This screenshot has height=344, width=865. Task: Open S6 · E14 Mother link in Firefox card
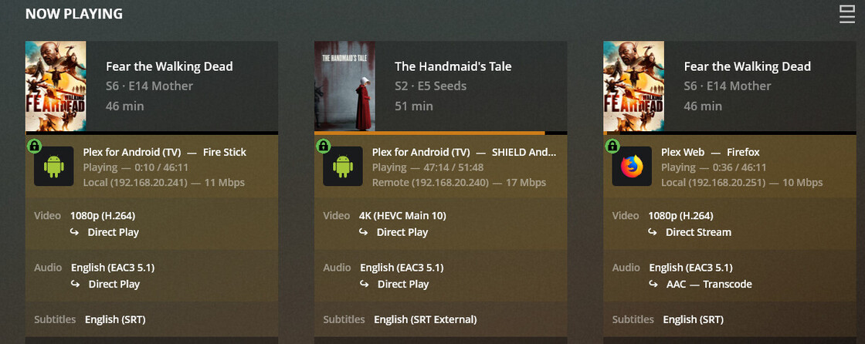pos(727,86)
